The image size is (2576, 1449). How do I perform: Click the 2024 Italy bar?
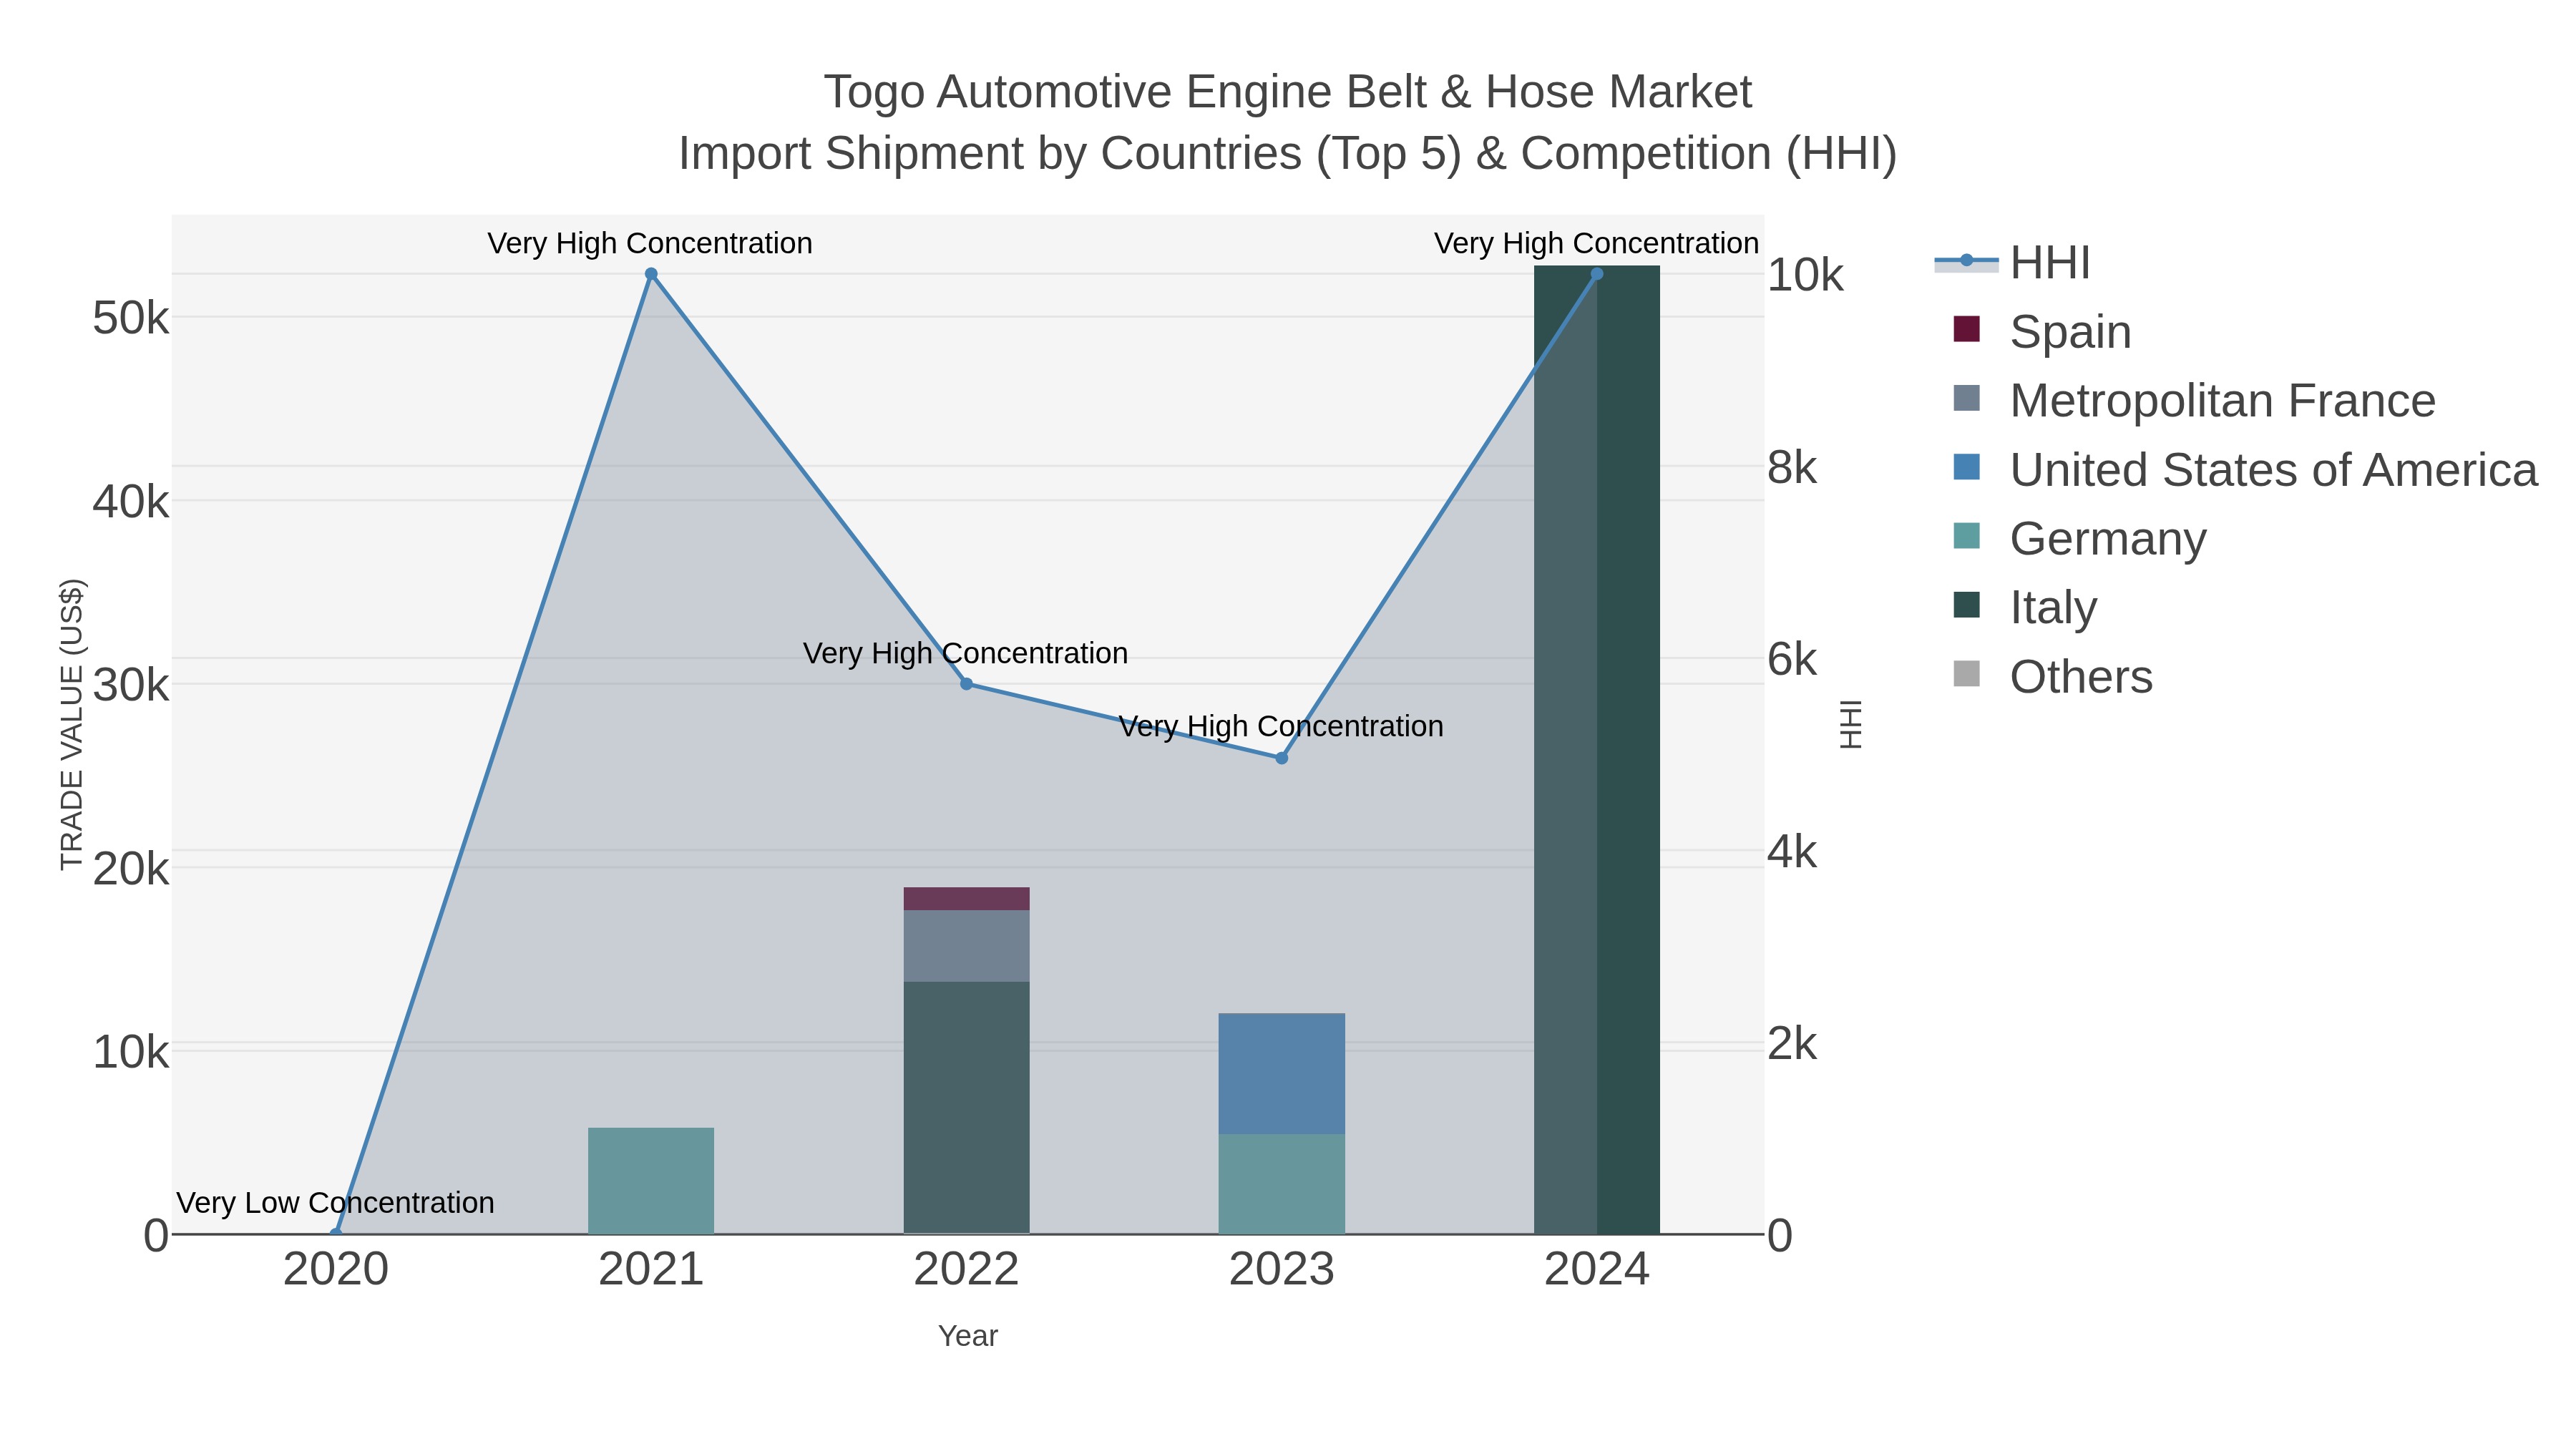(1597, 750)
